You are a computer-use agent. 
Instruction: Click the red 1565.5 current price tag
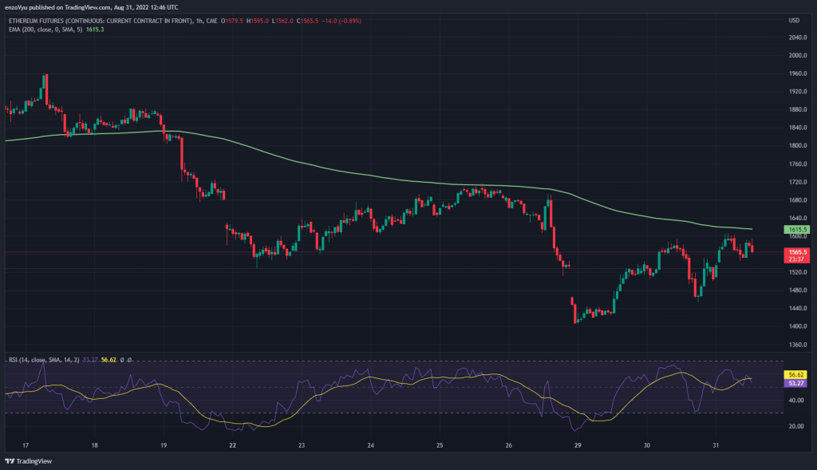pyautogui.click(x=797, y=252)
